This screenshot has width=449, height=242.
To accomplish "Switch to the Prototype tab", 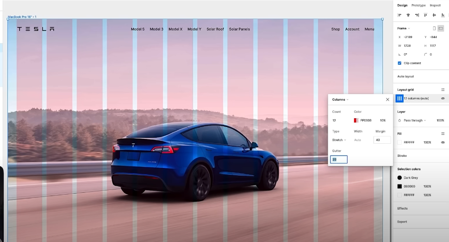I will (x=418, y=5).
